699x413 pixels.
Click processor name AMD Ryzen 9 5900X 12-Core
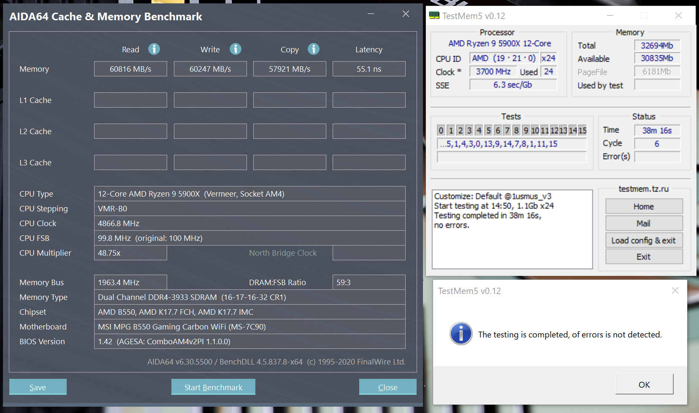click(x=500, y=43)
